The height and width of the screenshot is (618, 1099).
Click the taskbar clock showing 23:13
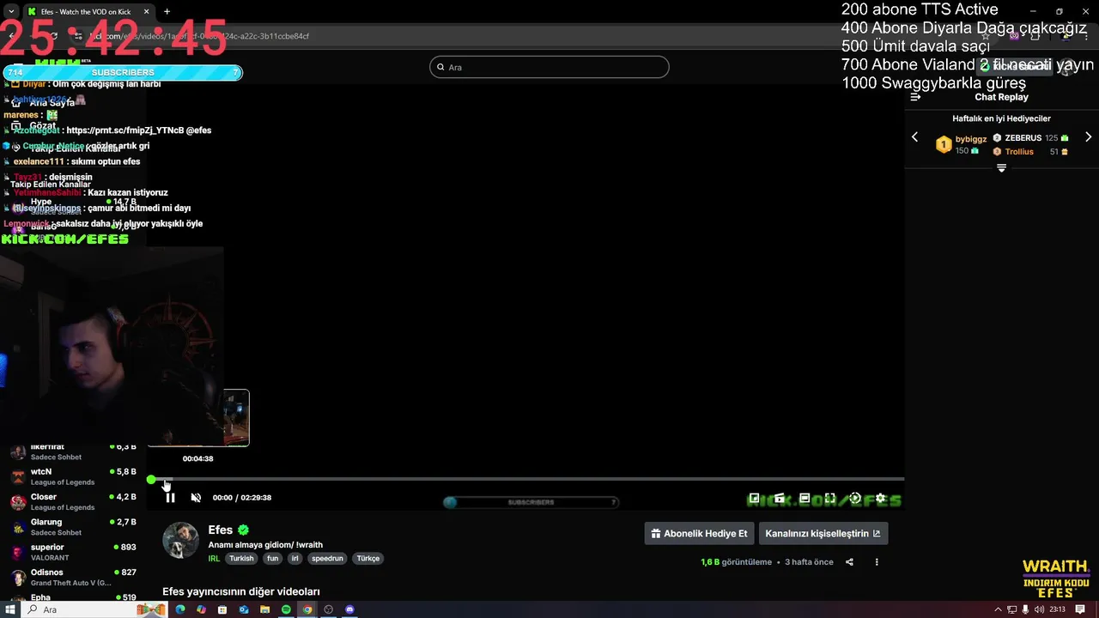(x=1057, y=609)
